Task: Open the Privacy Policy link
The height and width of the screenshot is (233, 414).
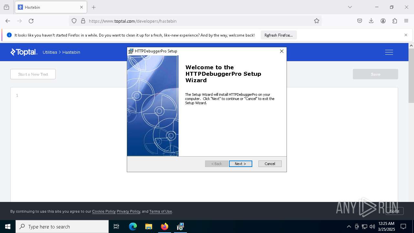Action: click(x=128, y=211)
